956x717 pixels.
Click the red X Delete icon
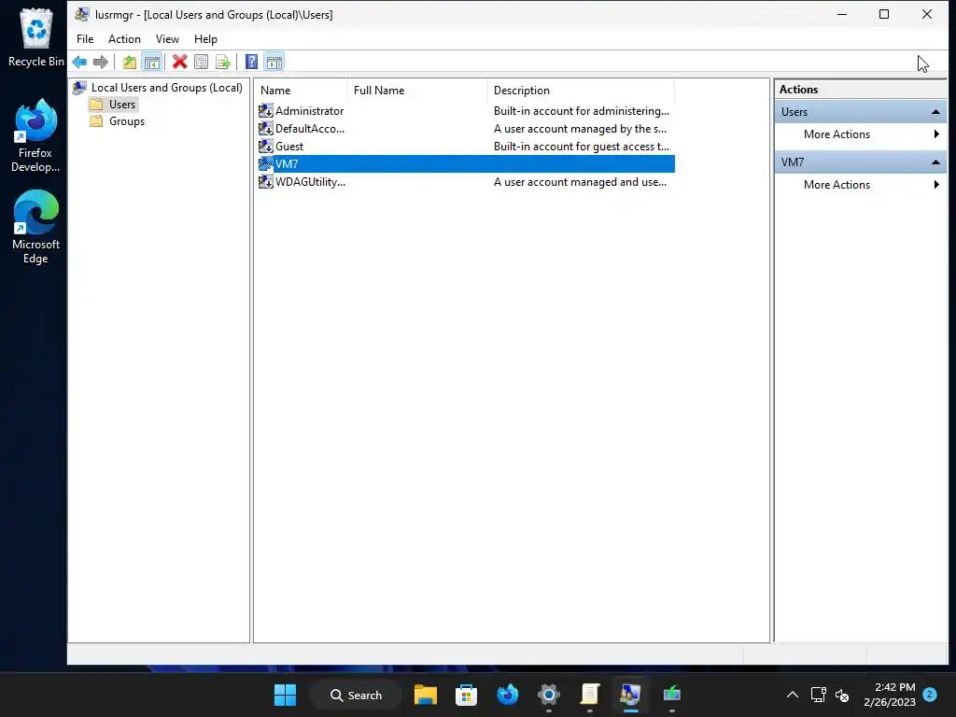(x=179, y=62)
